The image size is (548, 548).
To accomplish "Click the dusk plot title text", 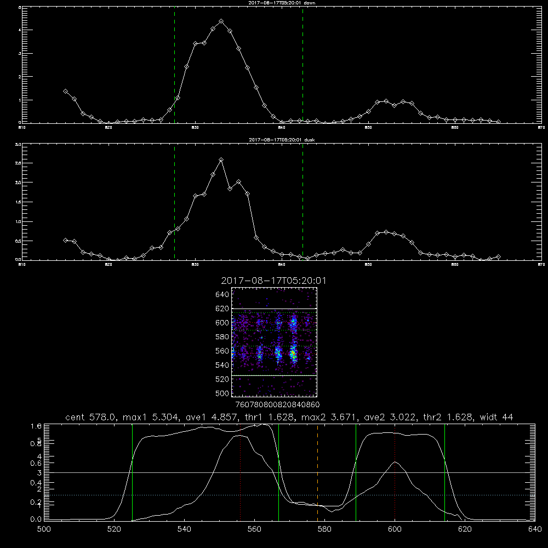I will coord(282,139).
